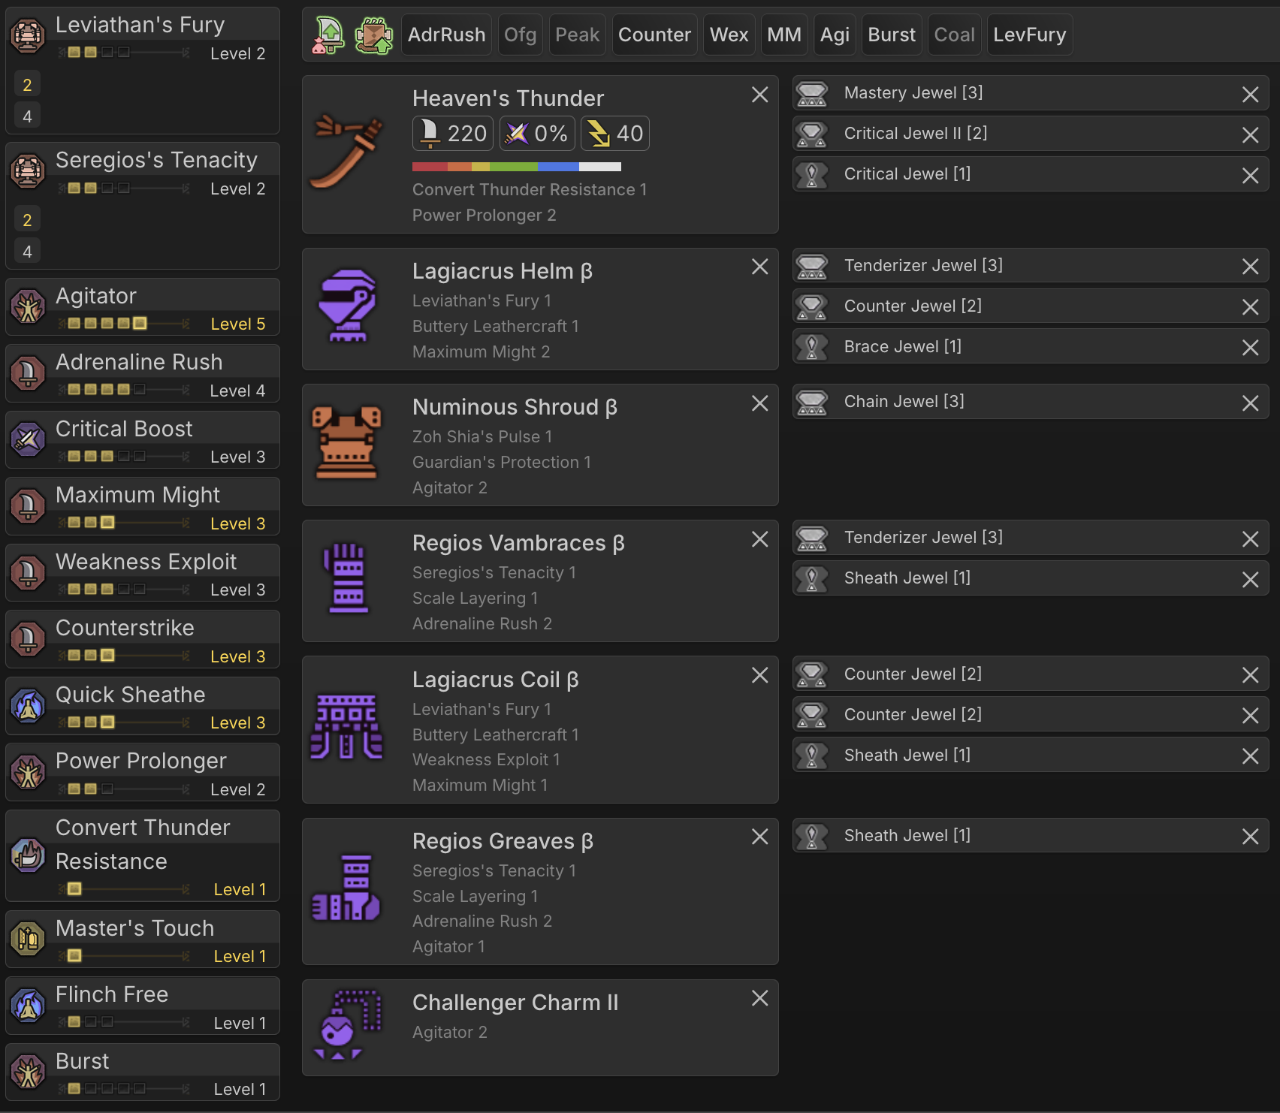The width and height of the screenshot is (1280, 1113).
Task: Click the weapon sharpness color bar
Action: tap(517, 167)
